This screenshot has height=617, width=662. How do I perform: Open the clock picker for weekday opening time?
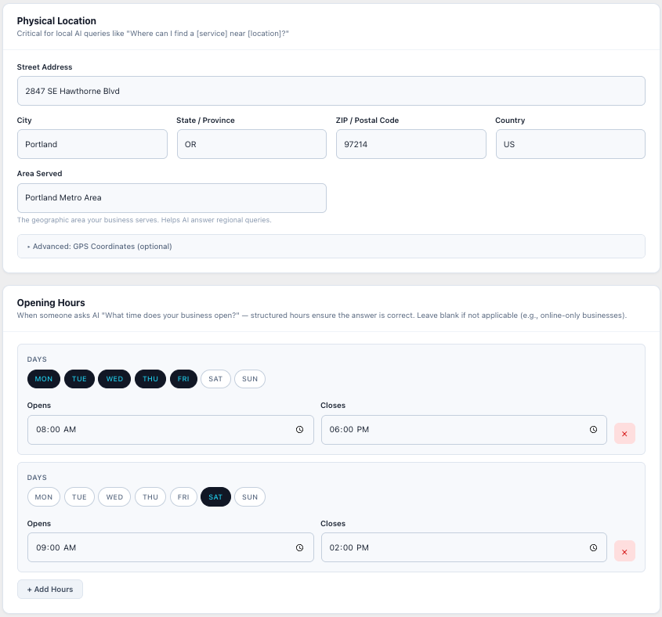(299, 429)
